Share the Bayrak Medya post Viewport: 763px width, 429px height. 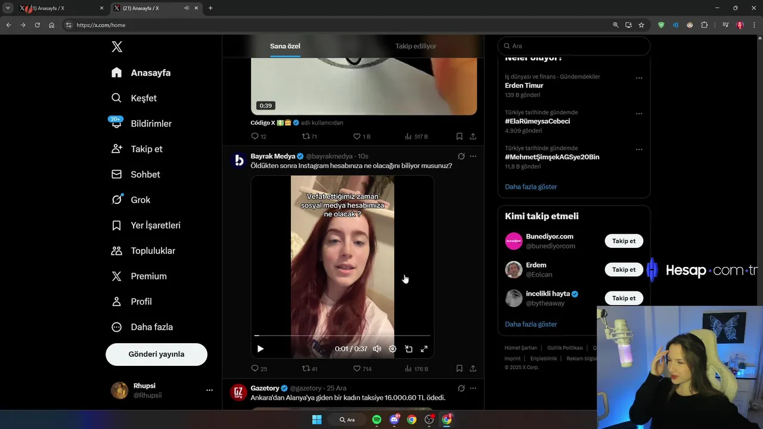click(473, 369)
